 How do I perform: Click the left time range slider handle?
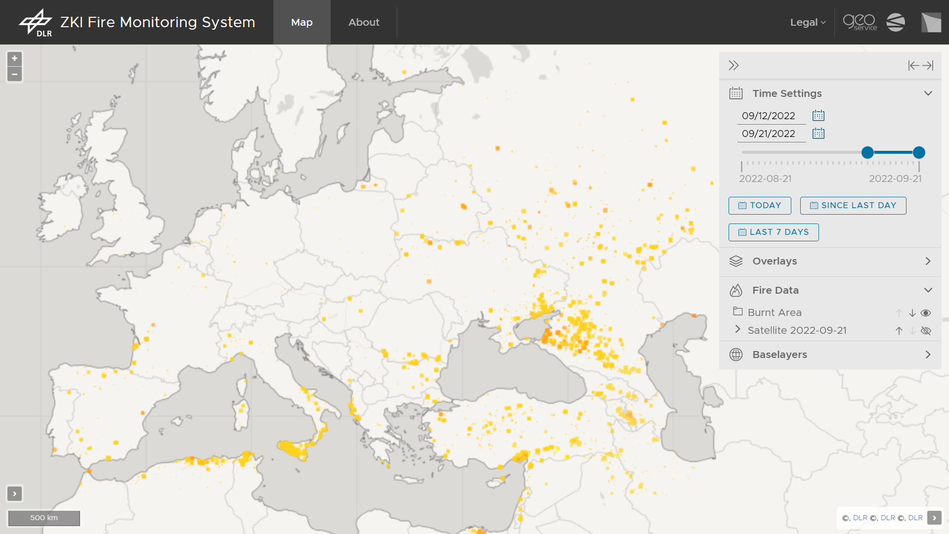click(x=867, y=153)
